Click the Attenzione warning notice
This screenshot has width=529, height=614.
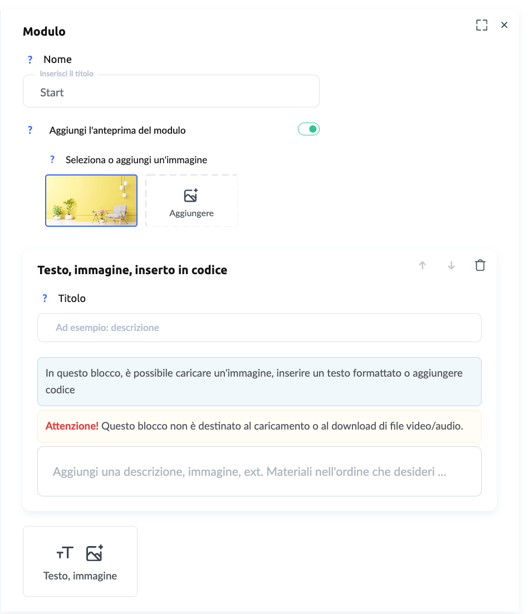[x=259, y=427]
